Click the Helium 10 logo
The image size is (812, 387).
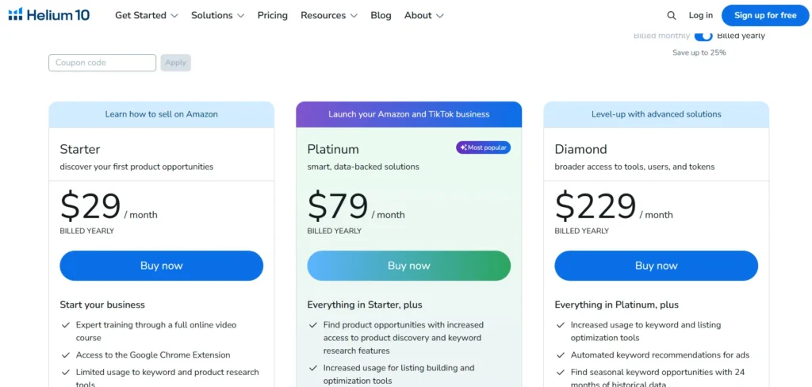click(x=48, y=15)
